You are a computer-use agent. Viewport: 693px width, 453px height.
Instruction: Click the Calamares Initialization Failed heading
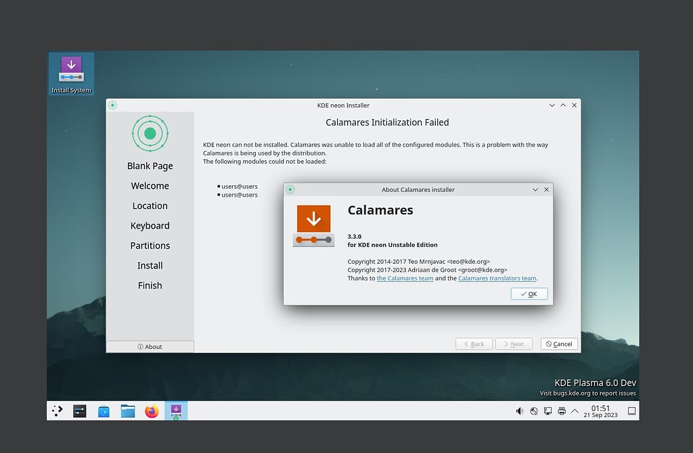tap(387, 122)
